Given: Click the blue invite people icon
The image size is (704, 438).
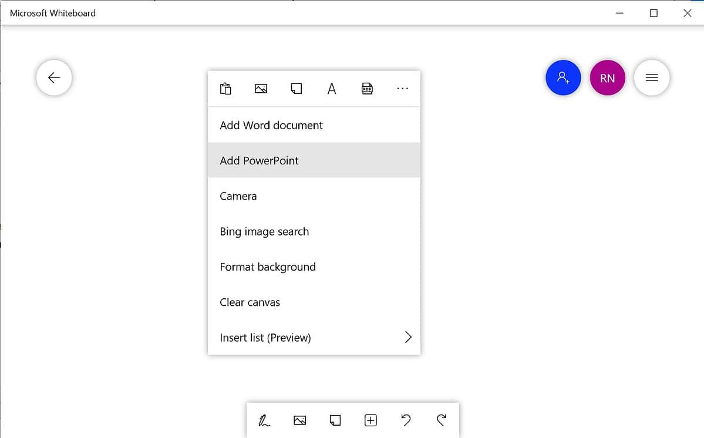Looking at the screenshot, I should point(563,77).
